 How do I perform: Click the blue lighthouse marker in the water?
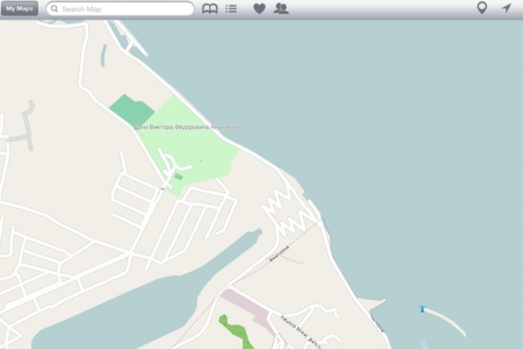(x=422, y=309)
